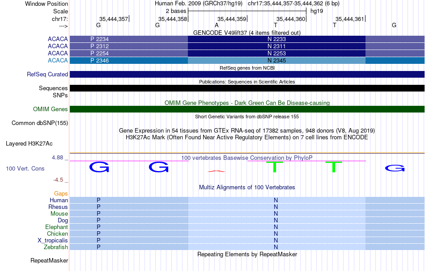Click the Zebrafish row P amino acid
Image resolution: width=425 pixels, height=271 pixels.
98,247
